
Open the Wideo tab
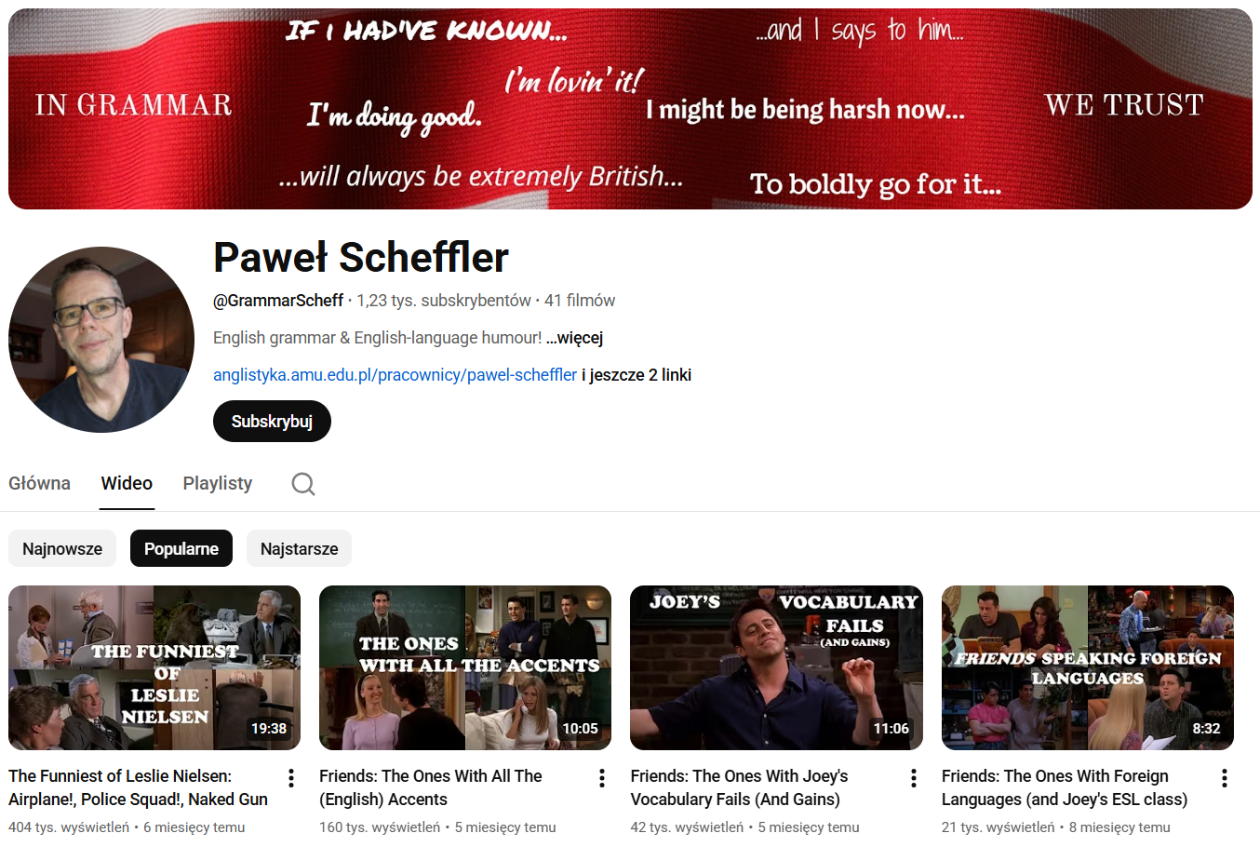[x=127, y=483]
